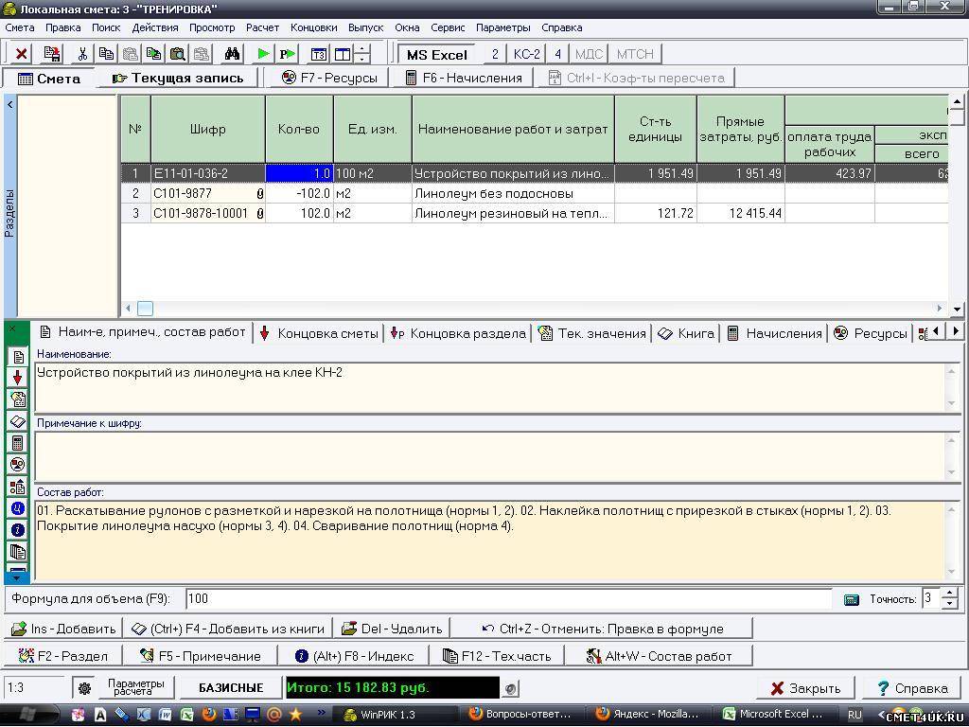Image resolution: width=969 pixels, height=727 pixels.
Task: Click the КС-2 toolbar button
Action: pyautogui.click(x=527, y=54)
